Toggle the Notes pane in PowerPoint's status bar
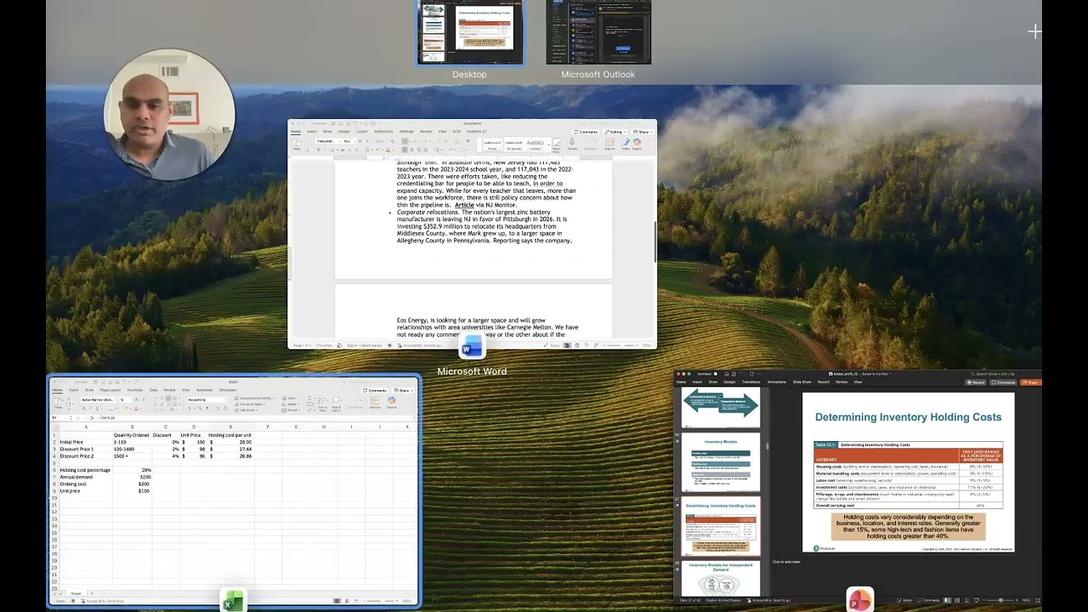The image size is (1088, 612). click(x=904, y=600)
